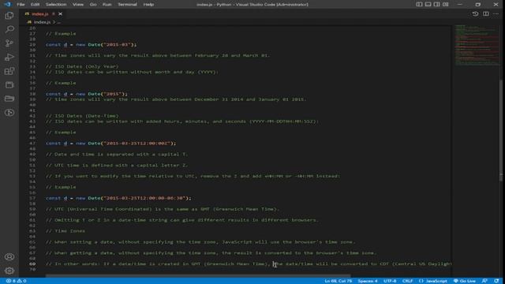
Task: Click the history clock icon in editor actions
Action: 475,14
